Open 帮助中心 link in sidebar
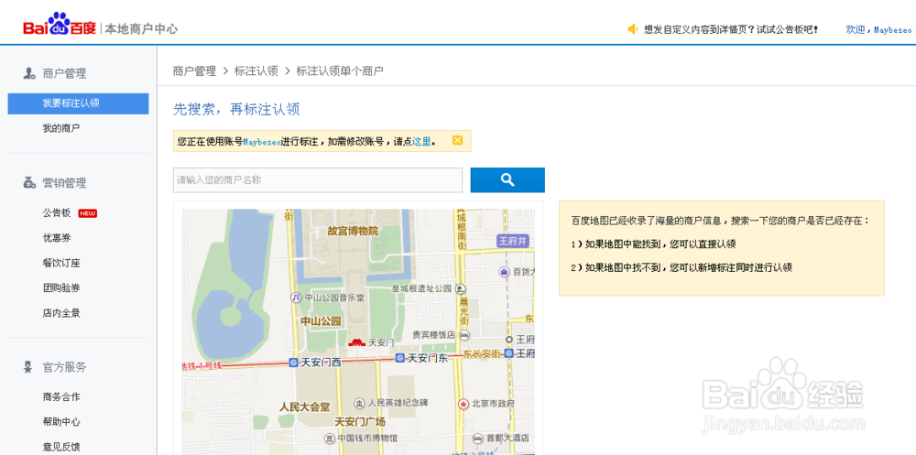916x455 pixels. coord(61,422)
